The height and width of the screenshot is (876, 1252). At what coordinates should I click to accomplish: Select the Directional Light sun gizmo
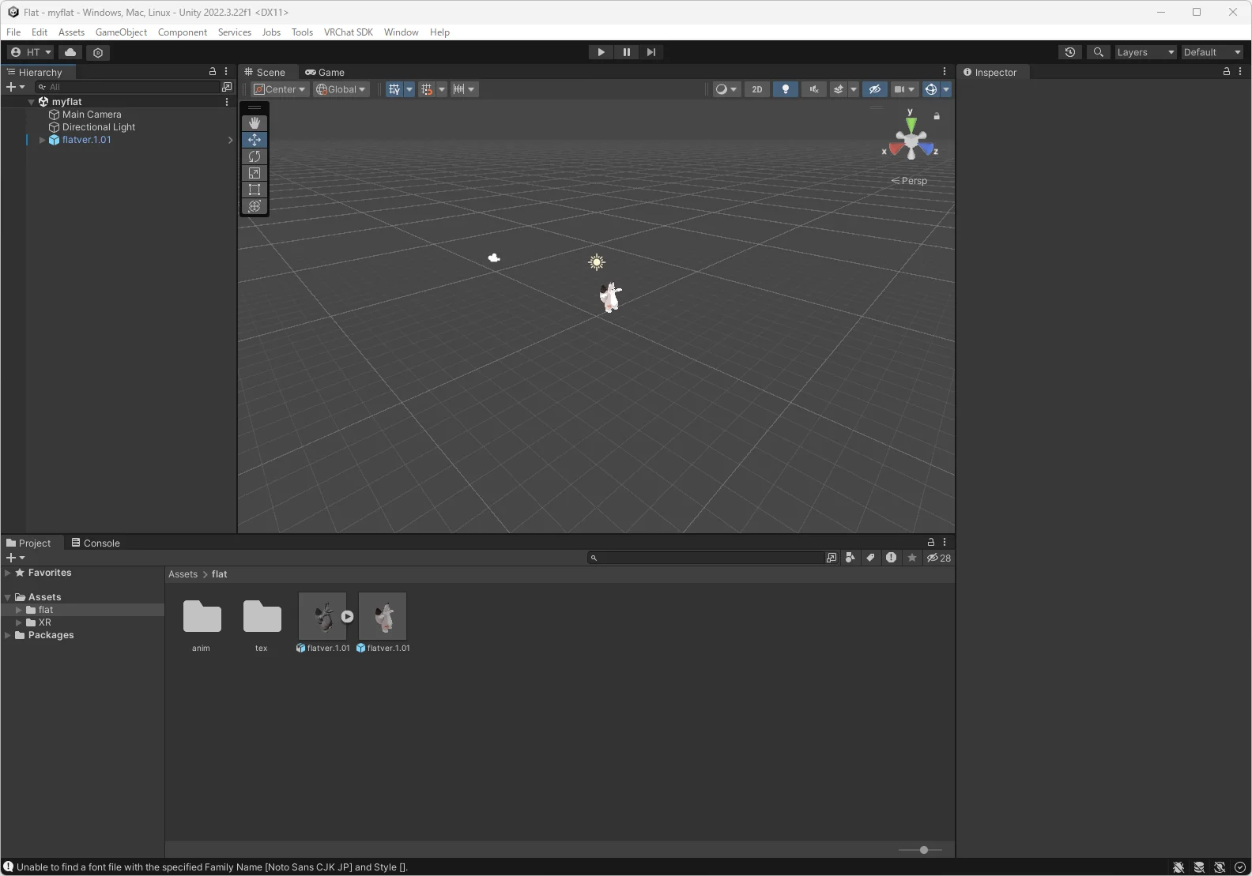[597, 262]
